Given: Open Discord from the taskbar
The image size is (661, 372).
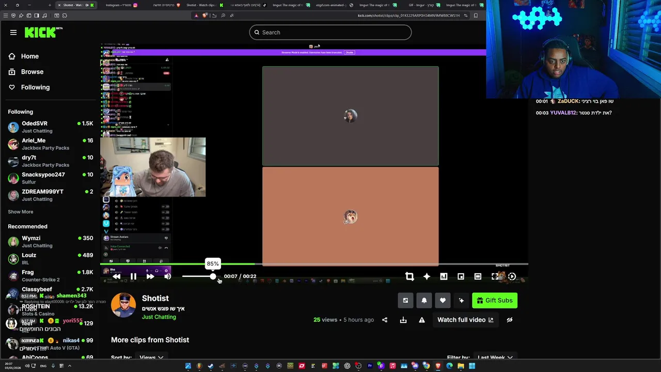Looking at the screenshot, I should click(415, 366).
